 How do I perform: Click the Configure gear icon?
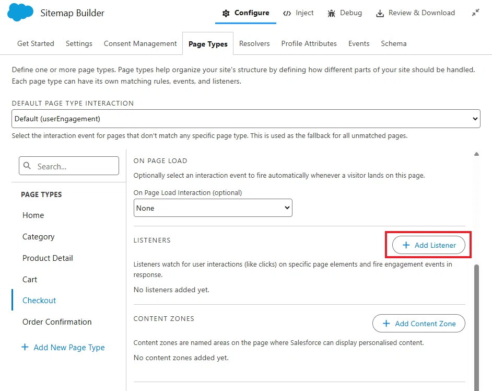pos(226,13)
